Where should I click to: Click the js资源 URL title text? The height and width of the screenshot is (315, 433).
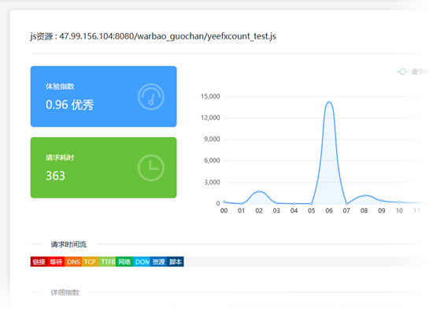[x=153, y=36]
